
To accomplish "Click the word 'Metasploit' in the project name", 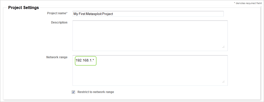I will coord(96,14).
